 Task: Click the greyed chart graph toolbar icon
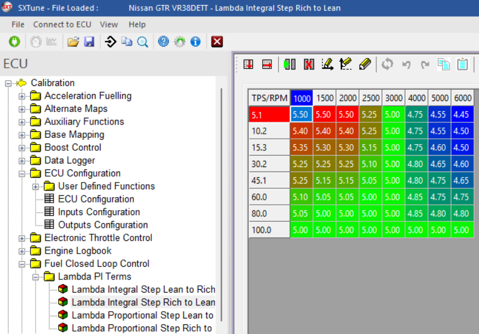51,41
